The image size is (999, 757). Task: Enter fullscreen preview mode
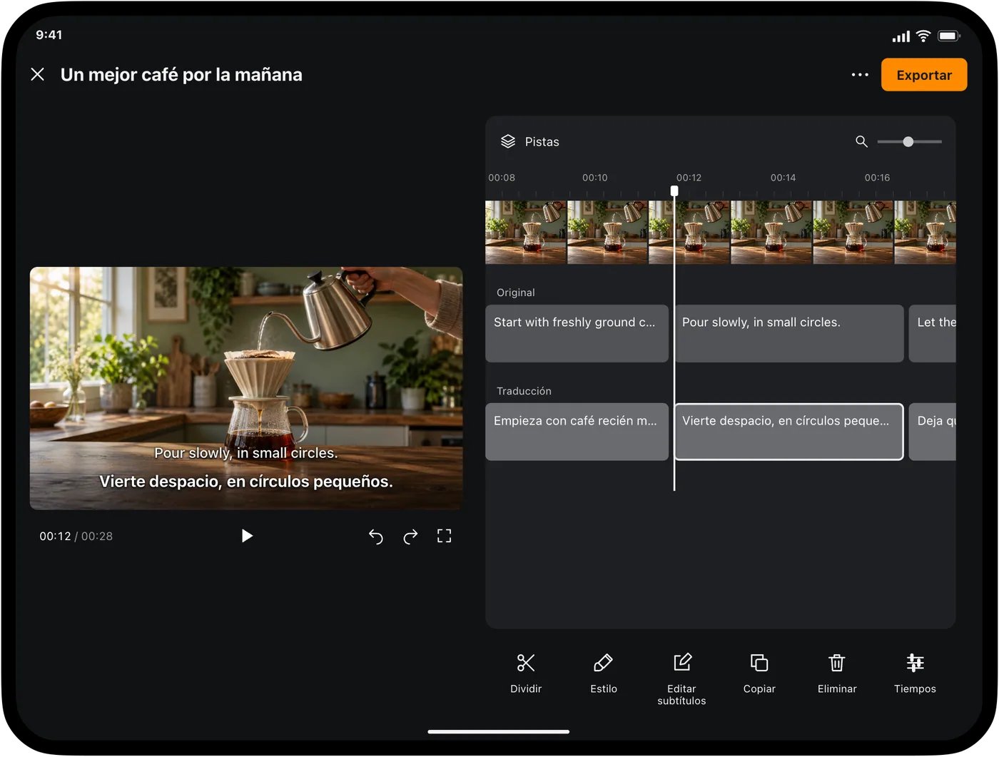coord(445,537)
